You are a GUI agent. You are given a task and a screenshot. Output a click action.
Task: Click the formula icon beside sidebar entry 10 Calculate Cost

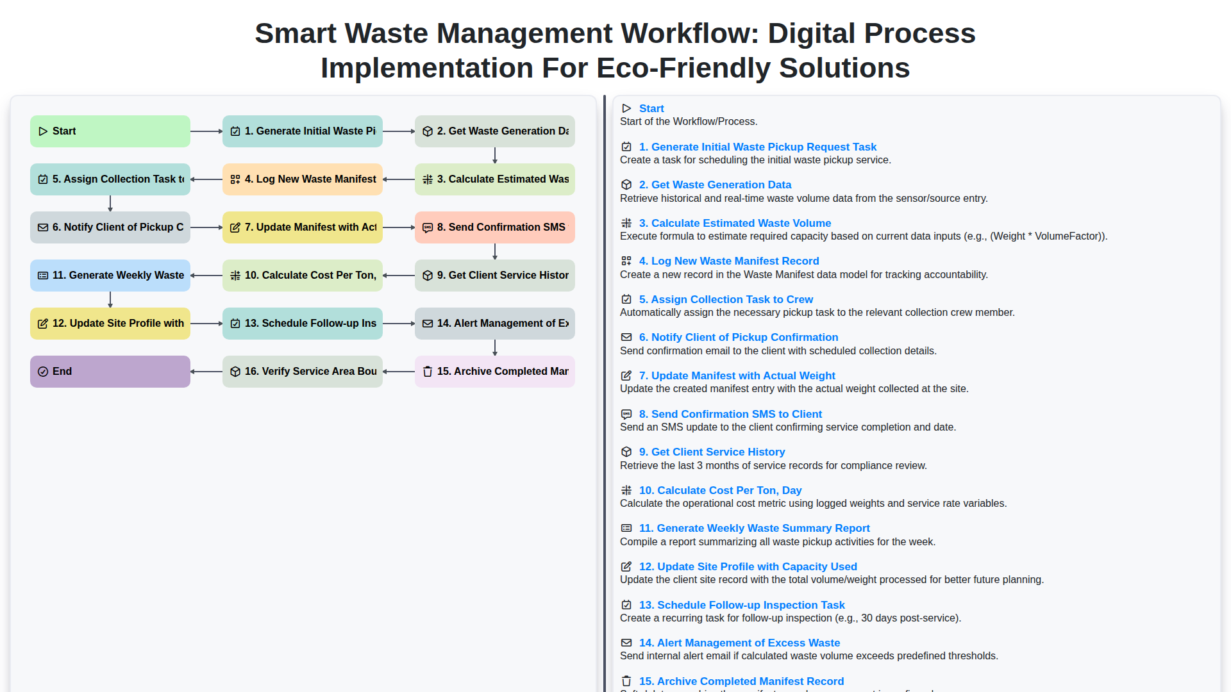(x=626, y=490)
